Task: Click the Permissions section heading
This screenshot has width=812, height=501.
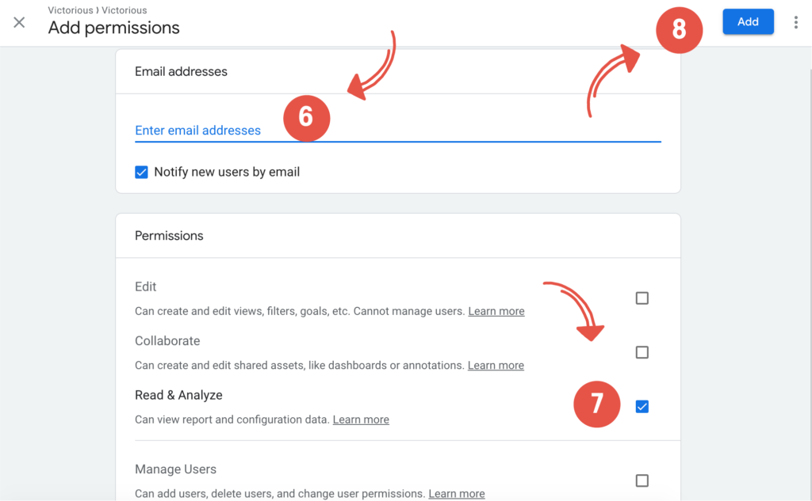Action: coord(169,236)
